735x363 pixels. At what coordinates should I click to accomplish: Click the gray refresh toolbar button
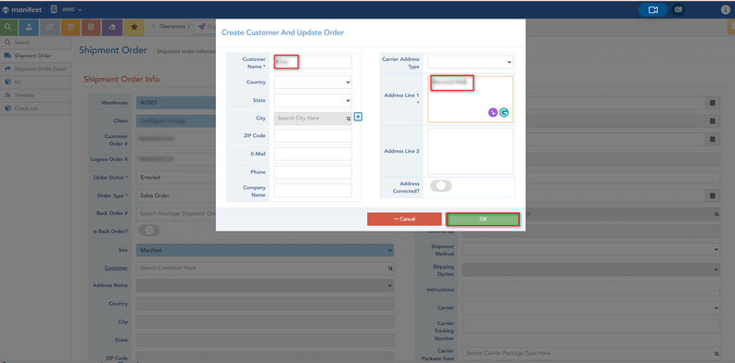tap(50, 27)
